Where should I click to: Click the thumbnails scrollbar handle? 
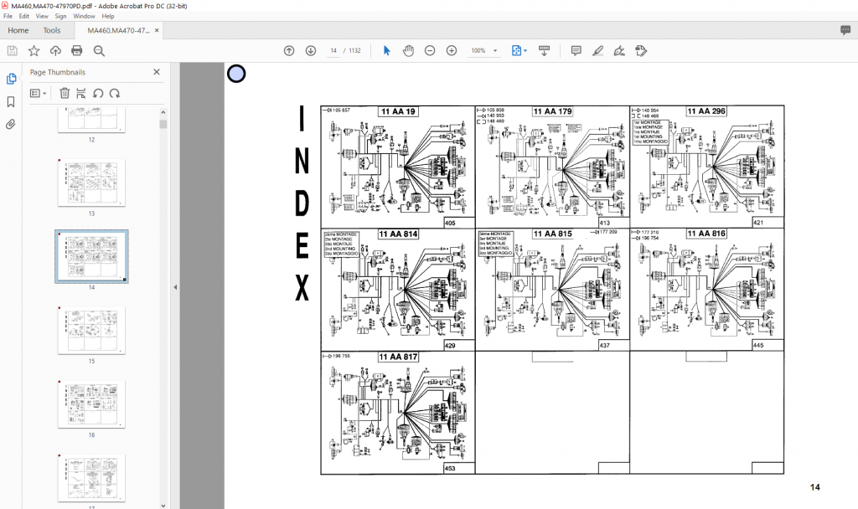(x=163, y=124)
